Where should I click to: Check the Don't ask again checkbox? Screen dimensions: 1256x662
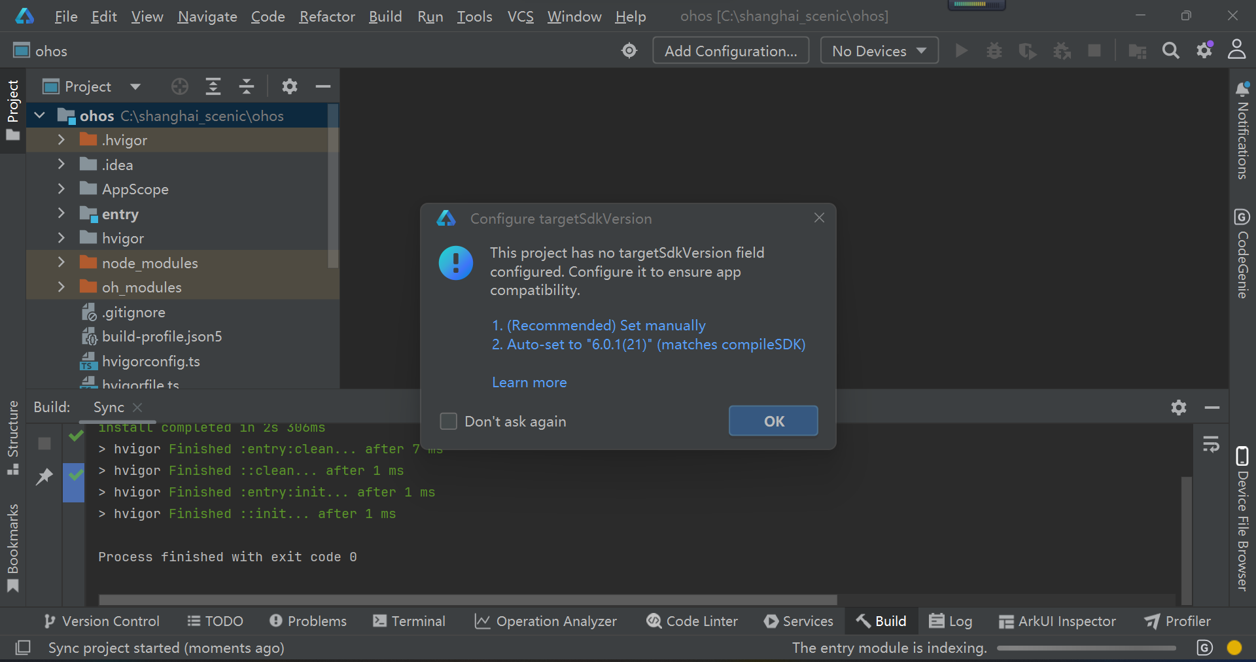[448, 421]
